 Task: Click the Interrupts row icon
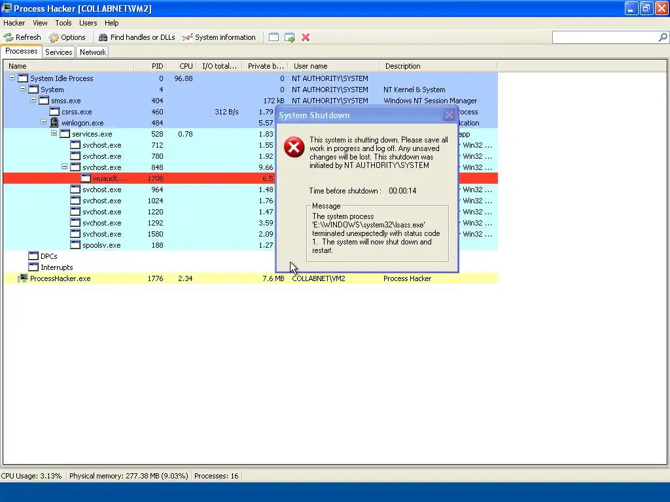tap(33, 267)
